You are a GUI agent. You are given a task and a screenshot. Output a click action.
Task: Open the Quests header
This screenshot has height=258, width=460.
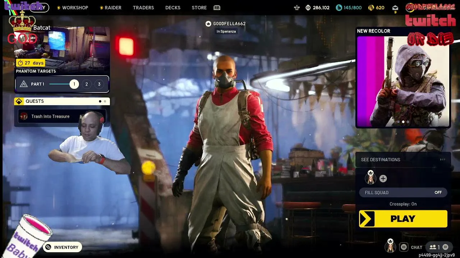(62, 101)
